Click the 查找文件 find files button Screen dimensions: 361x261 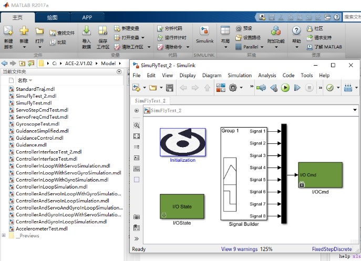tap(62, 33)
